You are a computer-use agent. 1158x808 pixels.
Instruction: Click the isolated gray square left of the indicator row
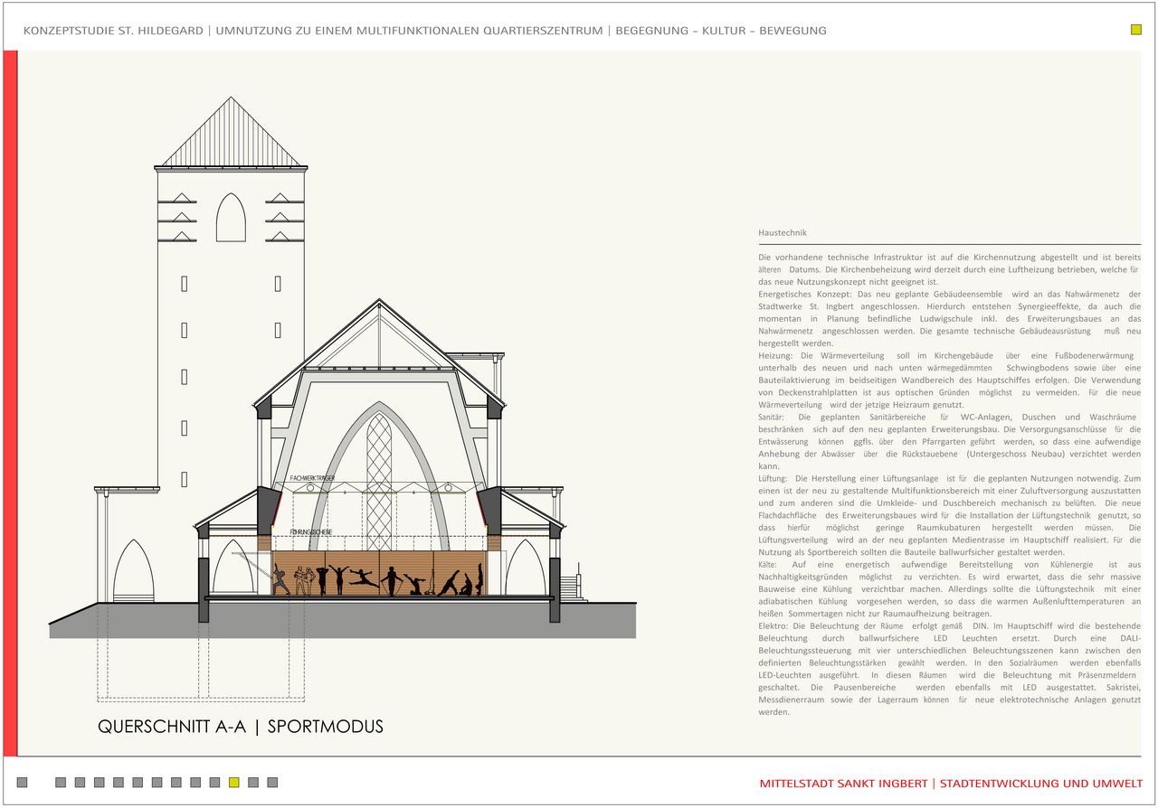coord(23,783)
